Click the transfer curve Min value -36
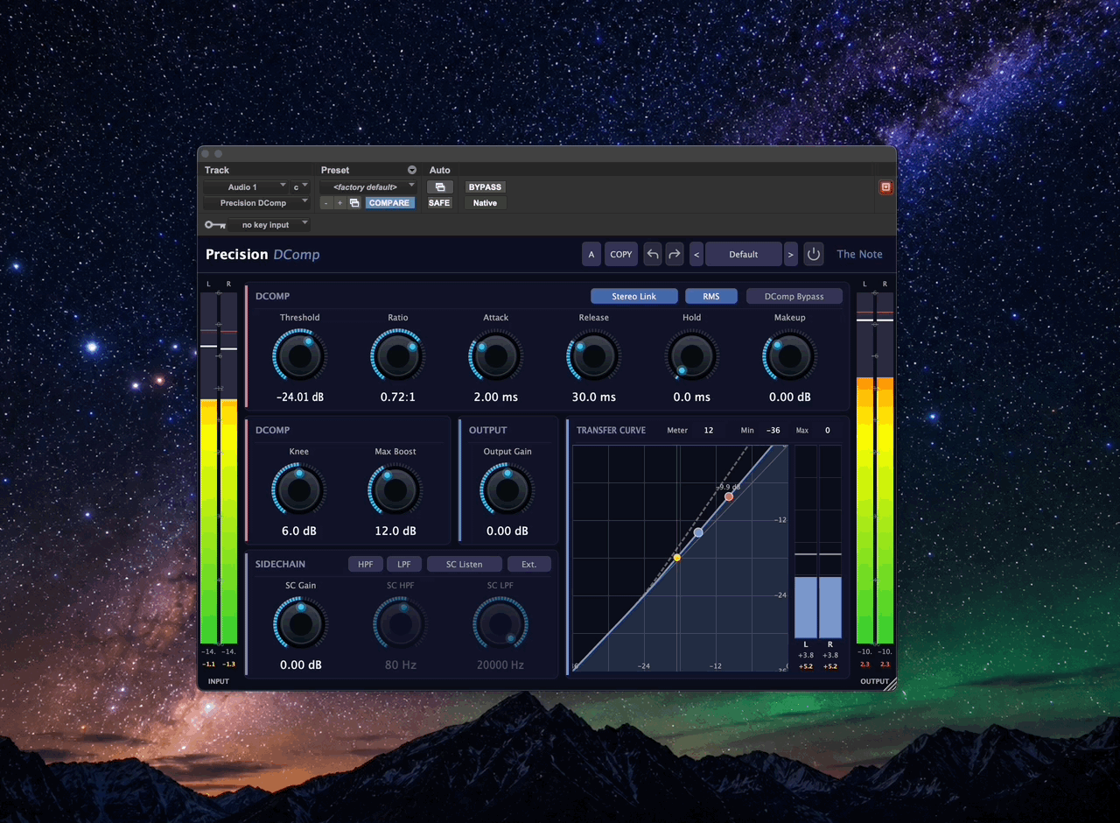1120x823 pixels. pyautogui.click(x=773, y=431)
